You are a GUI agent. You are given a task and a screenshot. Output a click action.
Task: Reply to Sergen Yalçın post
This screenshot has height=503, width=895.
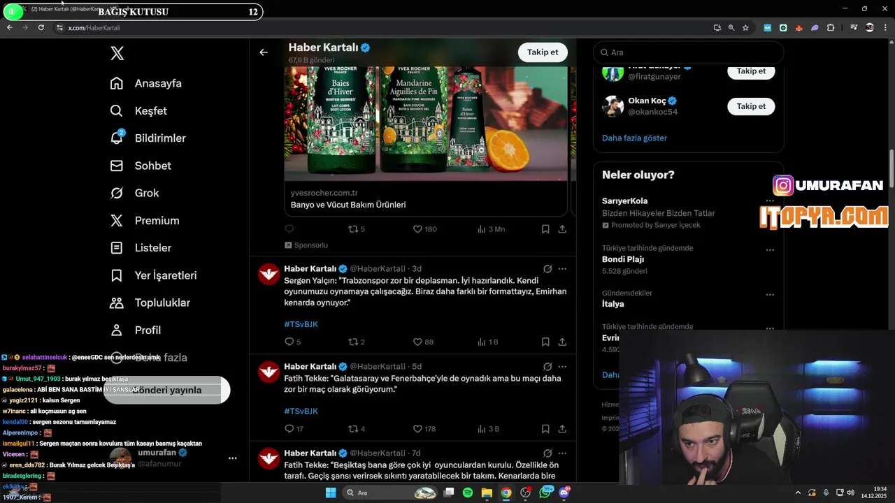(292, 342)
